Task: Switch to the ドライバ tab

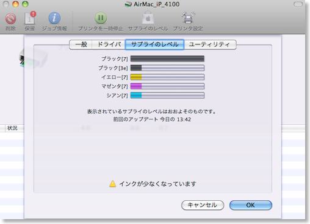Action: [109, 44]
